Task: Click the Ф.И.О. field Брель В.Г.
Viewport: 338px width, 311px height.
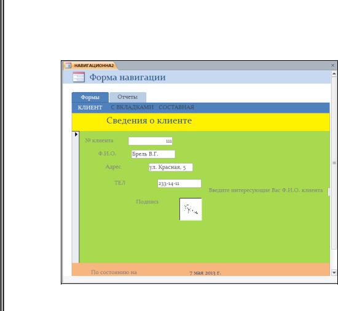Action: tap(153, 154)
